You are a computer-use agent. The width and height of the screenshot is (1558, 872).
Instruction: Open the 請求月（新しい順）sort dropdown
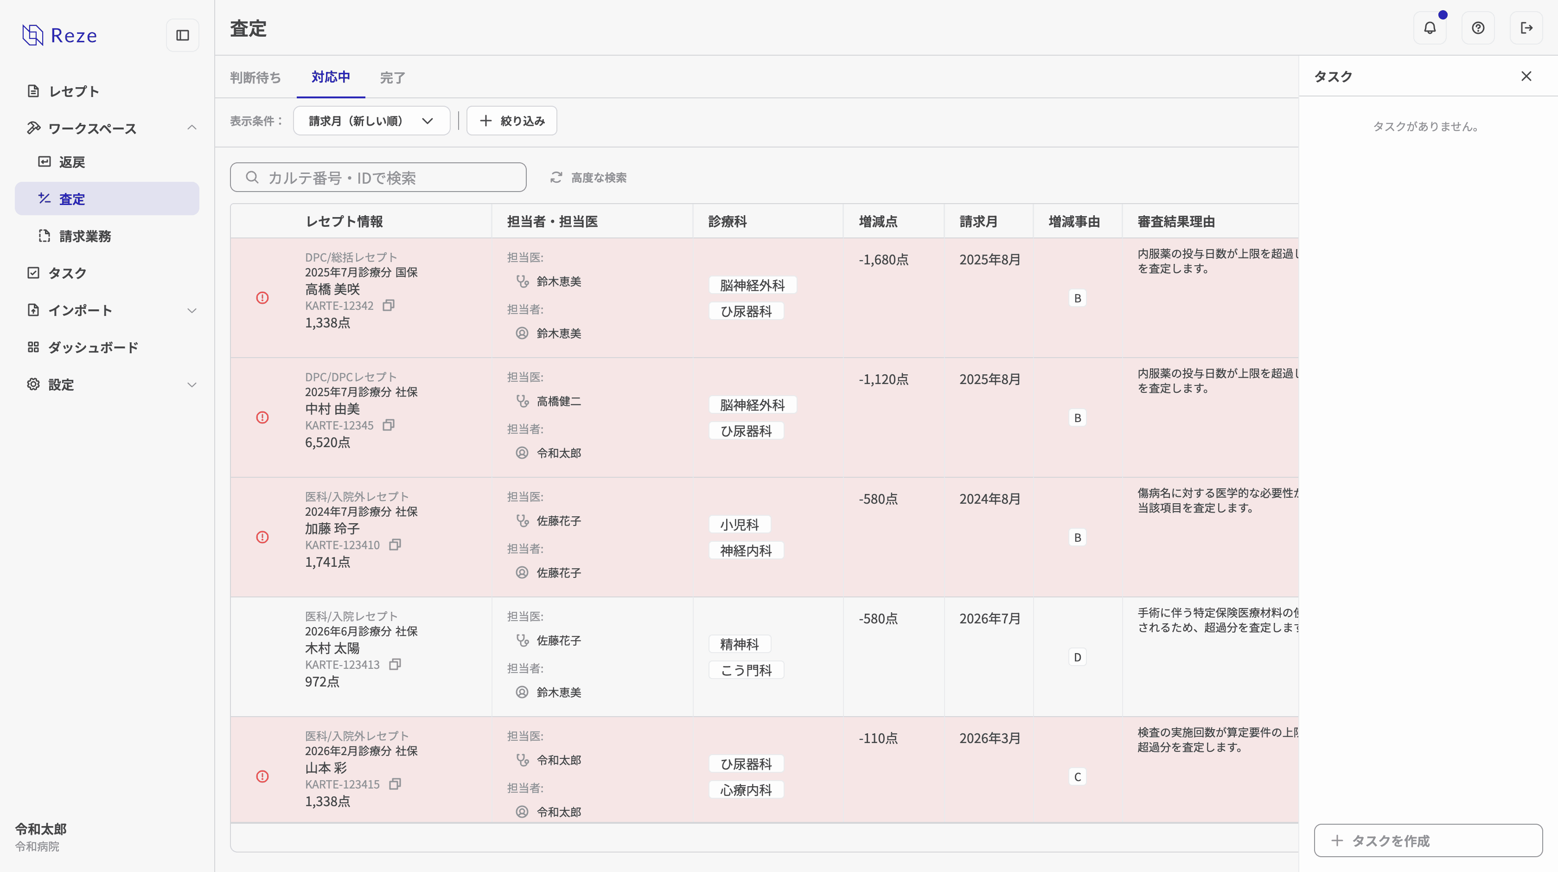tap(371, 121)
